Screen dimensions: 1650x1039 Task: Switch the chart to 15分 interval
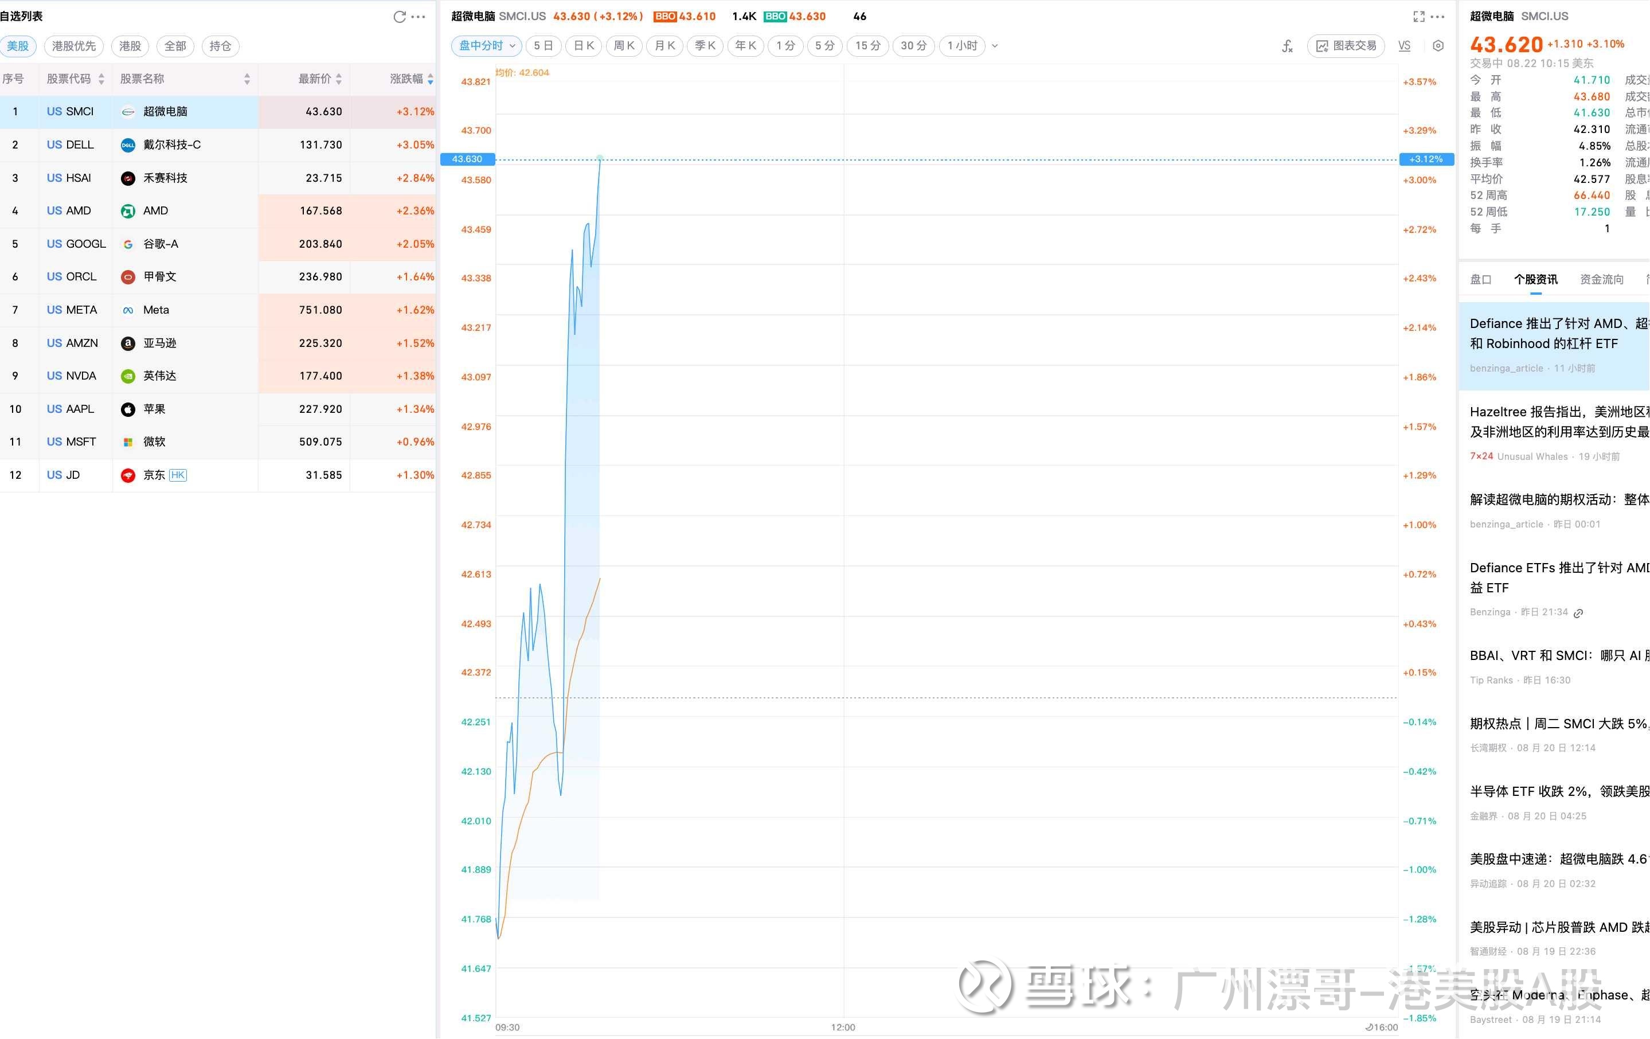(868, 46)
